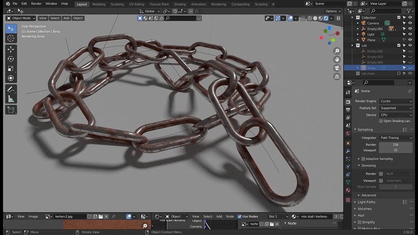This screenshot has height=235, width=418.
Task: Open the Render Engine Cycles dropdown
Action: click(x=396, y=101)
